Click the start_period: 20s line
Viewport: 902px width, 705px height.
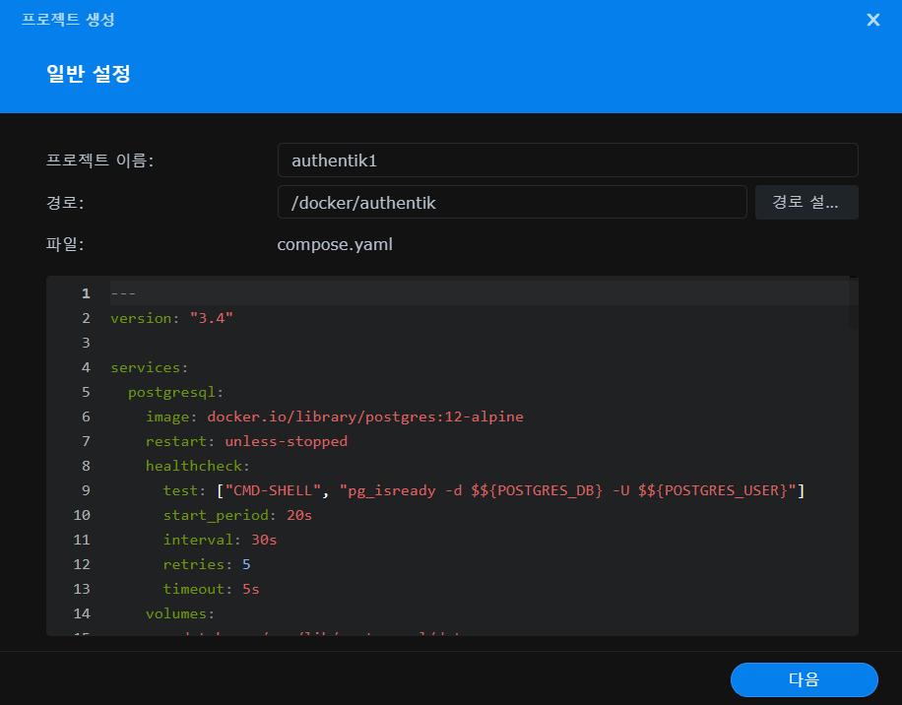[237, 515]
